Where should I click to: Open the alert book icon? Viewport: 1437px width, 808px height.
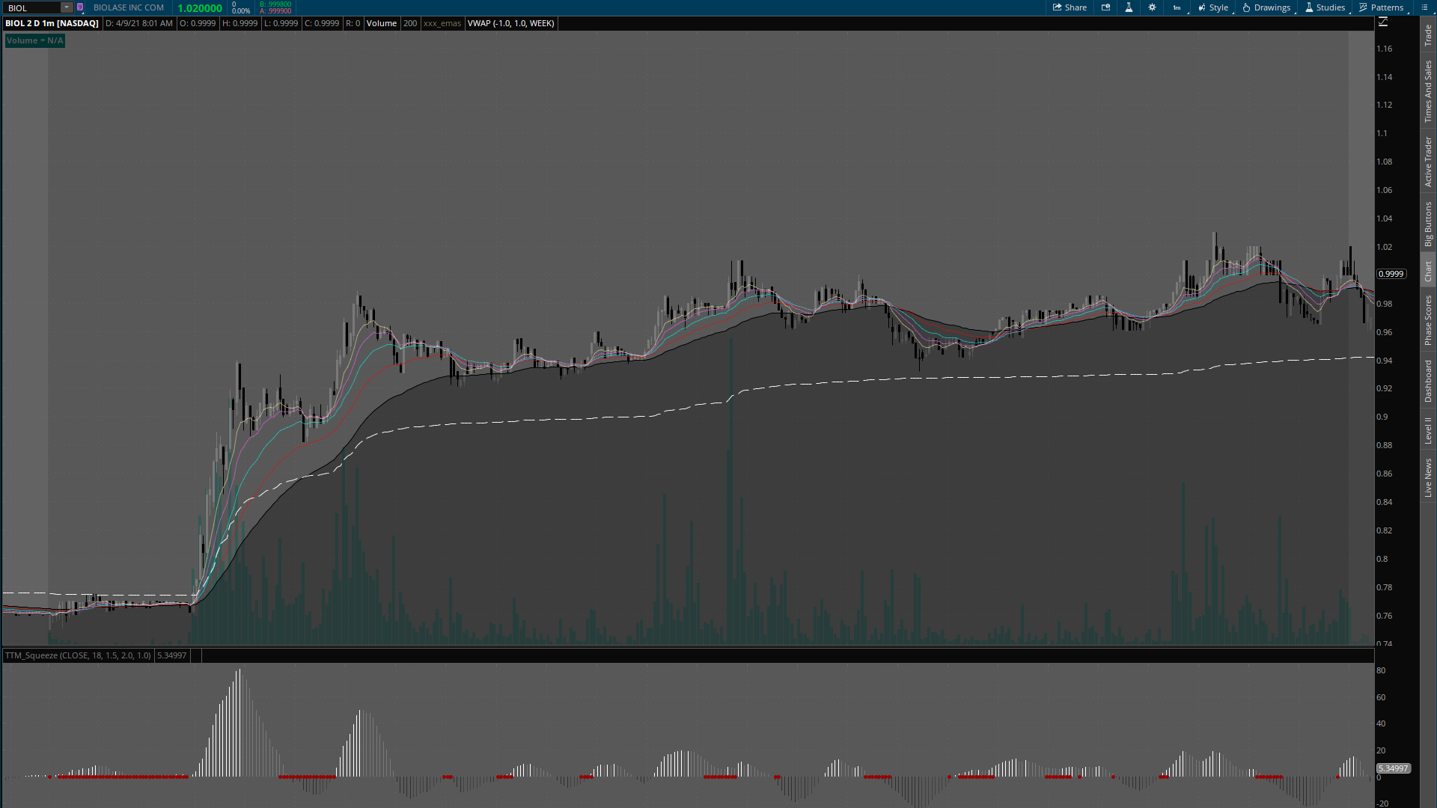point(1105,7)
